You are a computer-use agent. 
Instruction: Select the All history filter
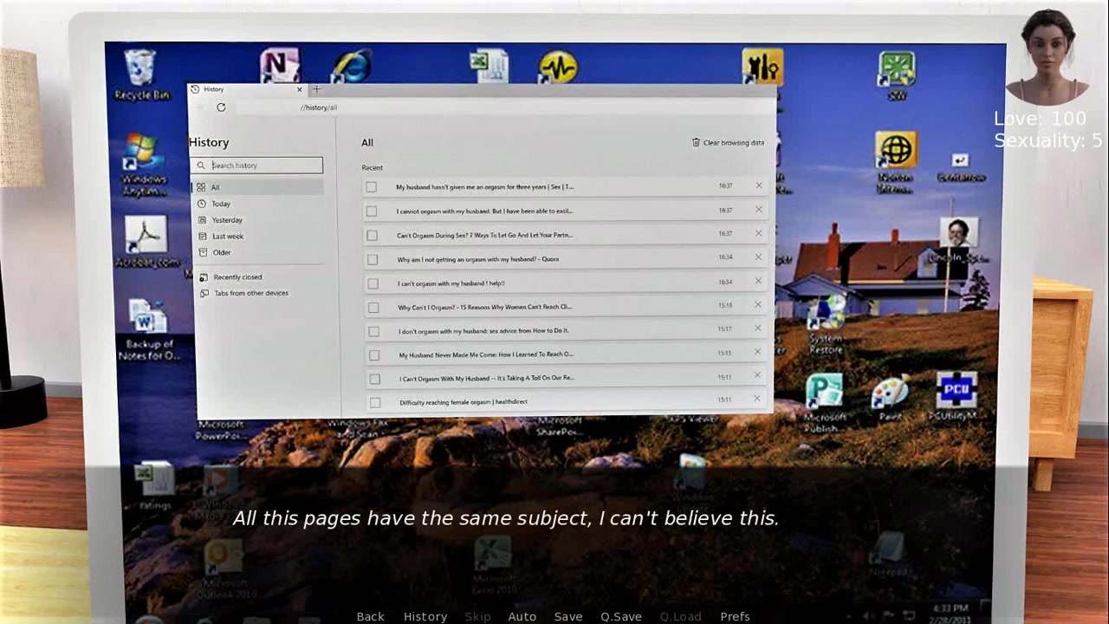tap(257, 187)
